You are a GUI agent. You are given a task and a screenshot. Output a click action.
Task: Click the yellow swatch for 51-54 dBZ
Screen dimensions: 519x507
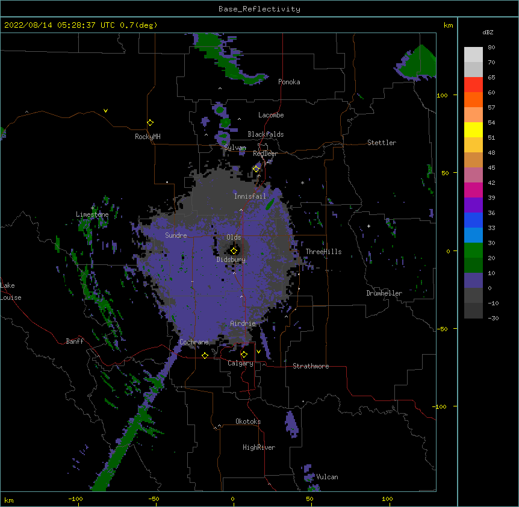coord(473,129)
